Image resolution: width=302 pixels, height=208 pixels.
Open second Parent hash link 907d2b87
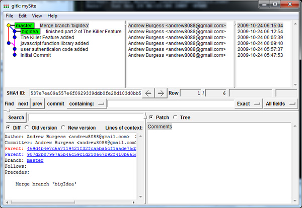82,154
